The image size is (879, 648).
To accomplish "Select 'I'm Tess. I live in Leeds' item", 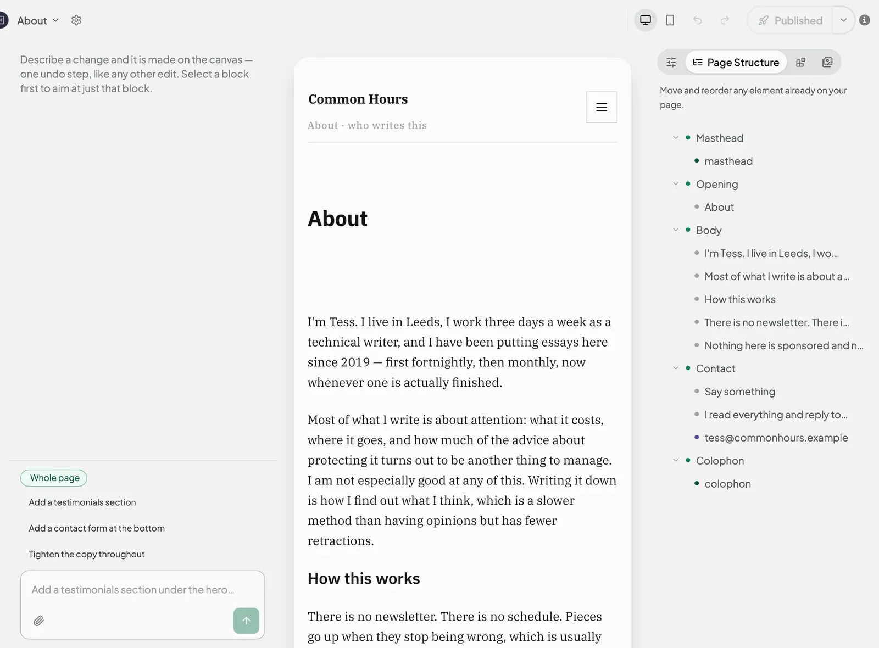I will tap(771, 253).
